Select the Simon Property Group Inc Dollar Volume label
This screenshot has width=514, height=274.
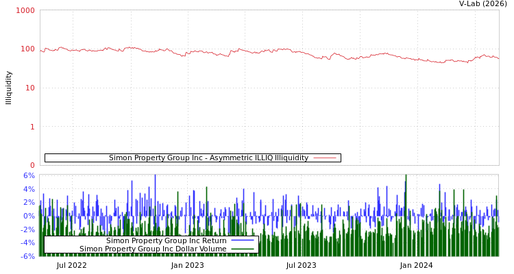coord(153,249)
